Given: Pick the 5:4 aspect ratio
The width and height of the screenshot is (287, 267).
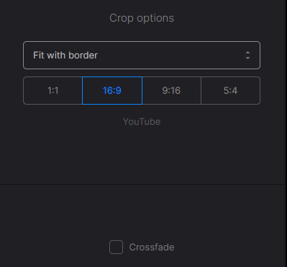Looking at the screenshot, I should pos(230,91).
